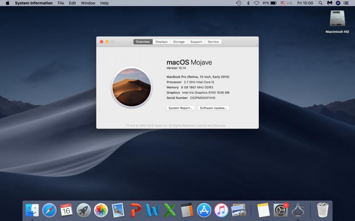Image resolution: width=355 pixels, height=221 pixels.
Task: Switch to the Storage tab
Action: coord(179,42)
